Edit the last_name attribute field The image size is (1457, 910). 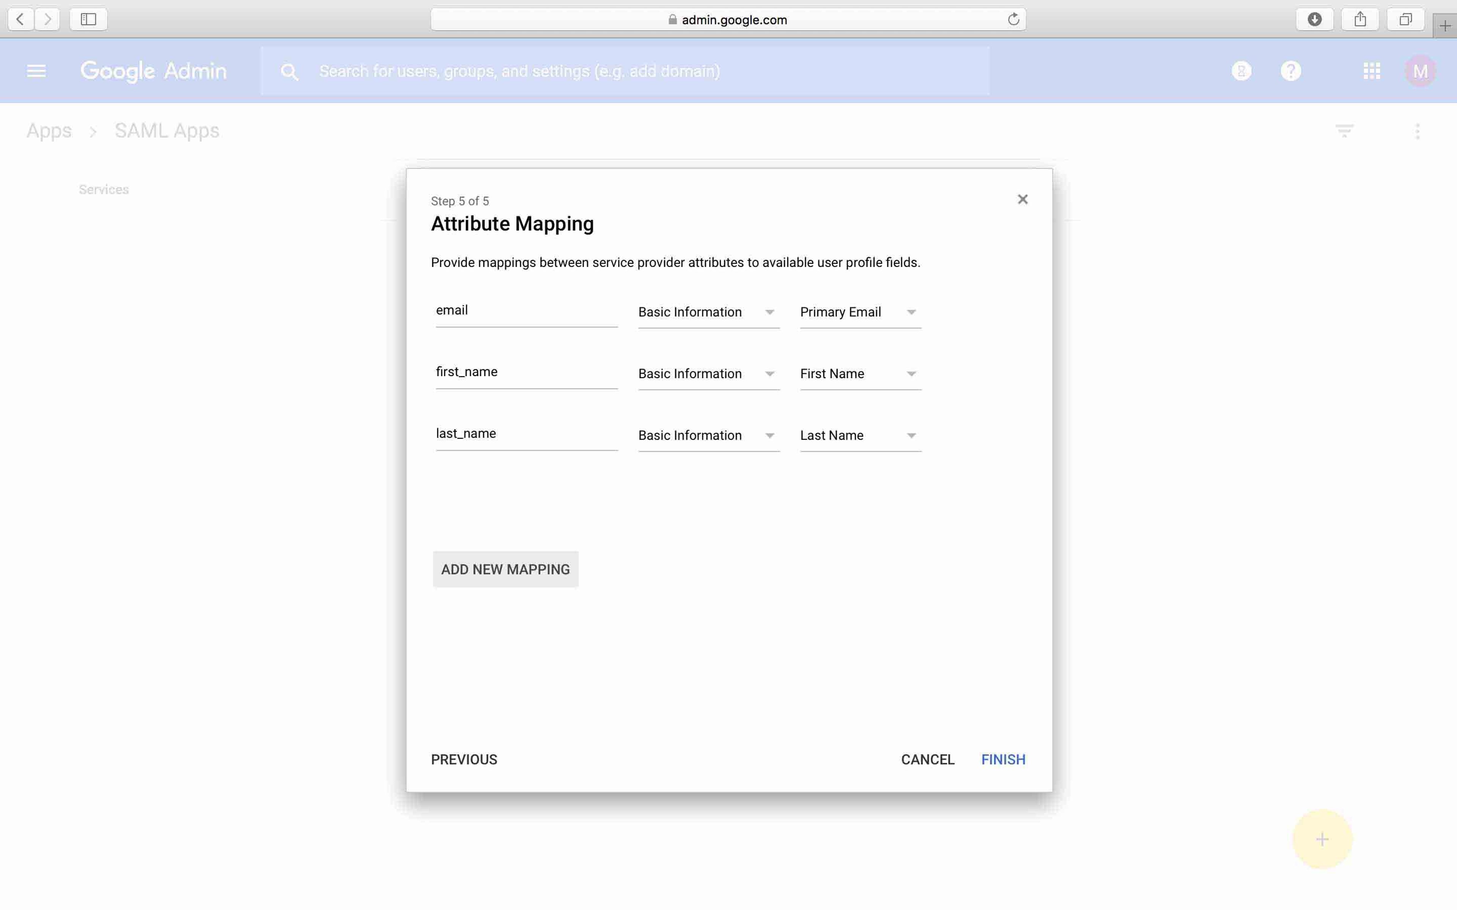tap(526, 434)
